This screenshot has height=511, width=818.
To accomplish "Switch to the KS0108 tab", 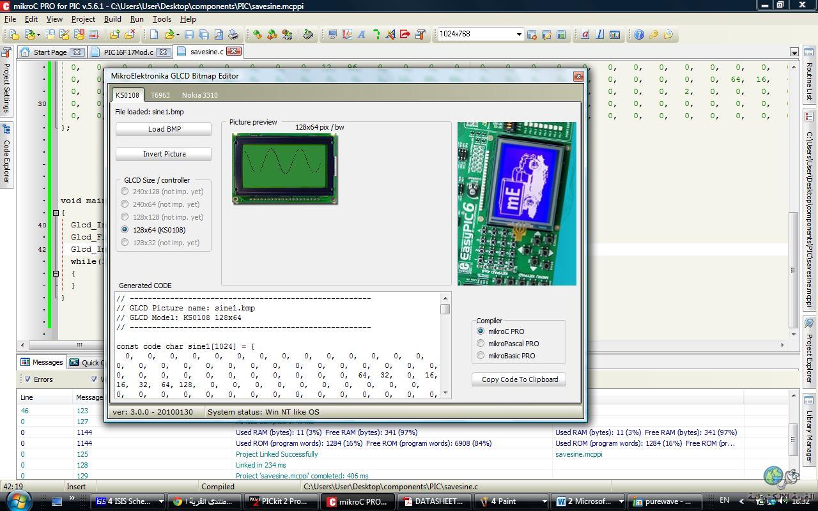I will click(x=127, y=95).
